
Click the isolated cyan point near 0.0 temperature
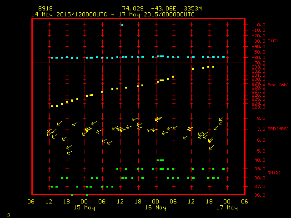click(122, 25)
